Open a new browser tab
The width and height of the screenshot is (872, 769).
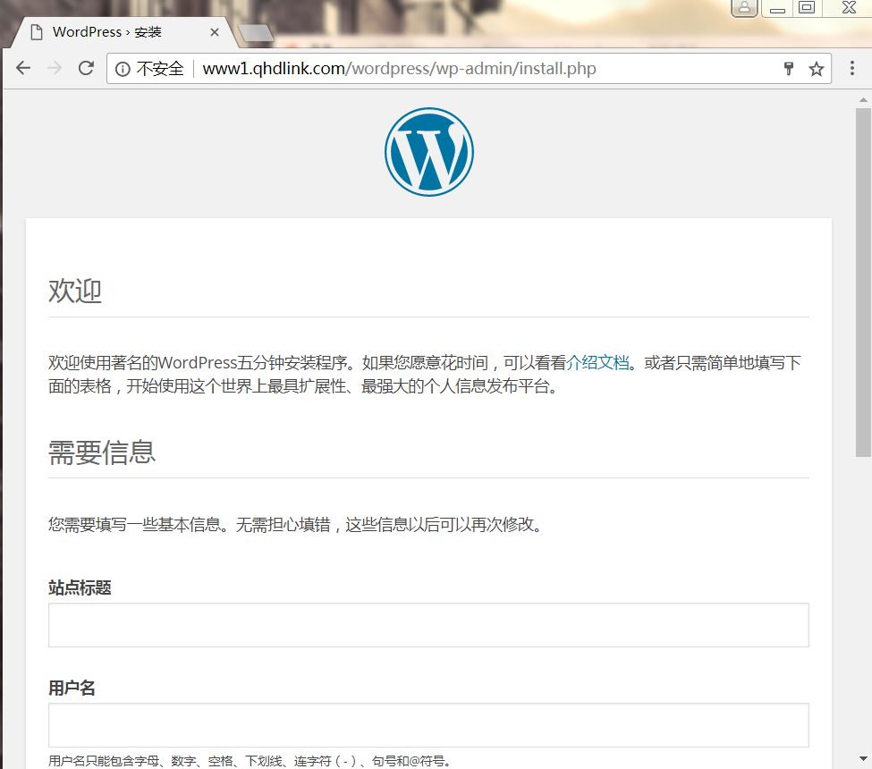click(x=256, y=33)
